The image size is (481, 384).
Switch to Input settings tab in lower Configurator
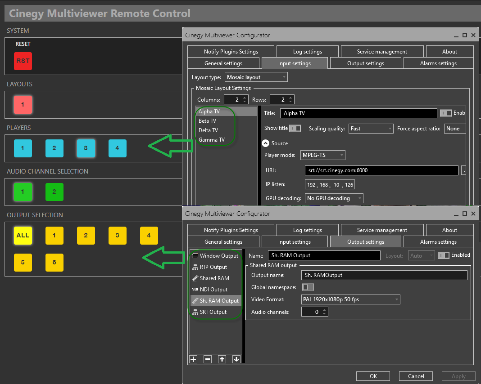coord(294,242)
